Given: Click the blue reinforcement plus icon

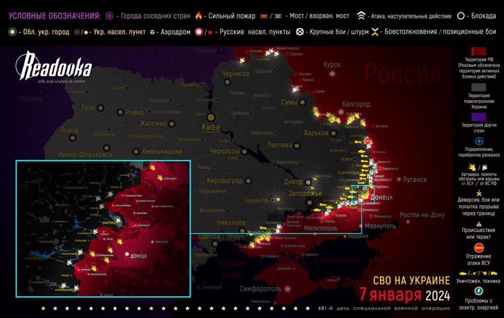Looking at the screenshot, I should click(479, 141).
